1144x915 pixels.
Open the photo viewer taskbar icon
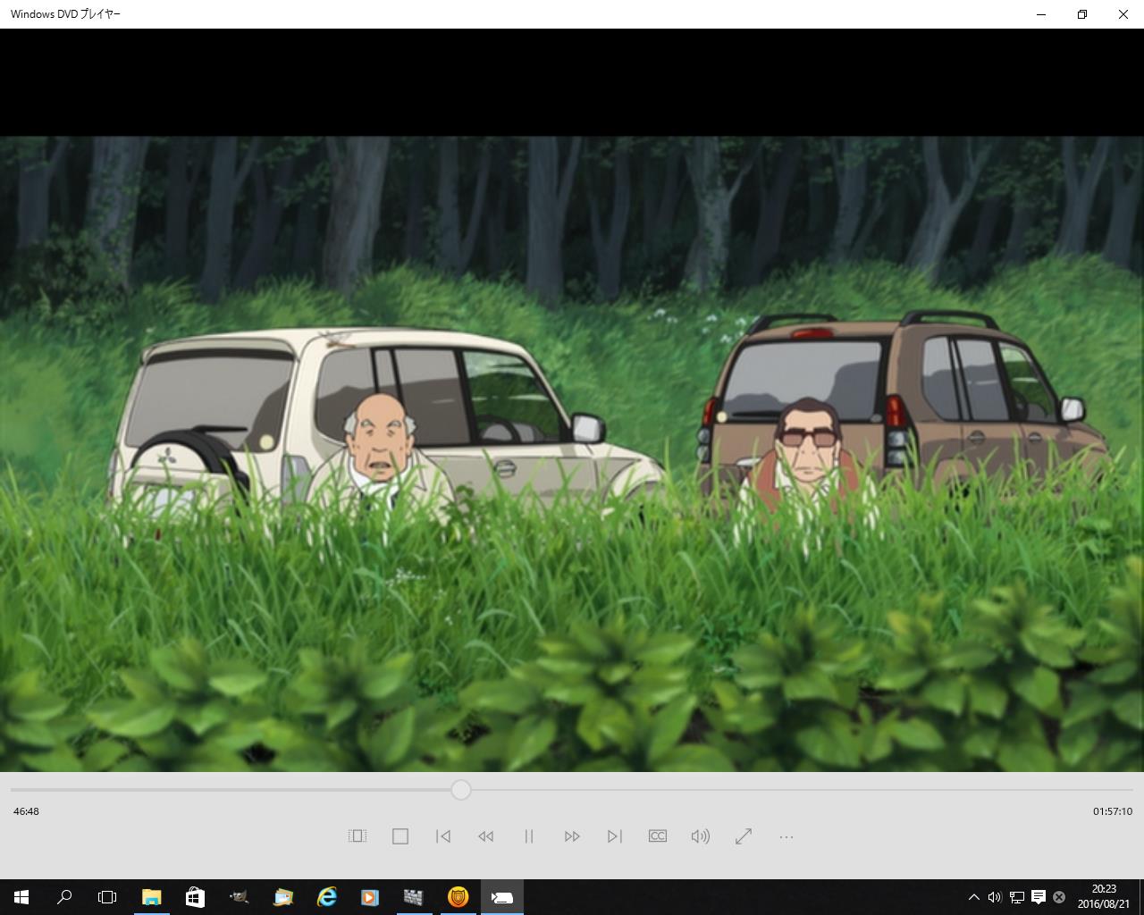coord(282,897)
